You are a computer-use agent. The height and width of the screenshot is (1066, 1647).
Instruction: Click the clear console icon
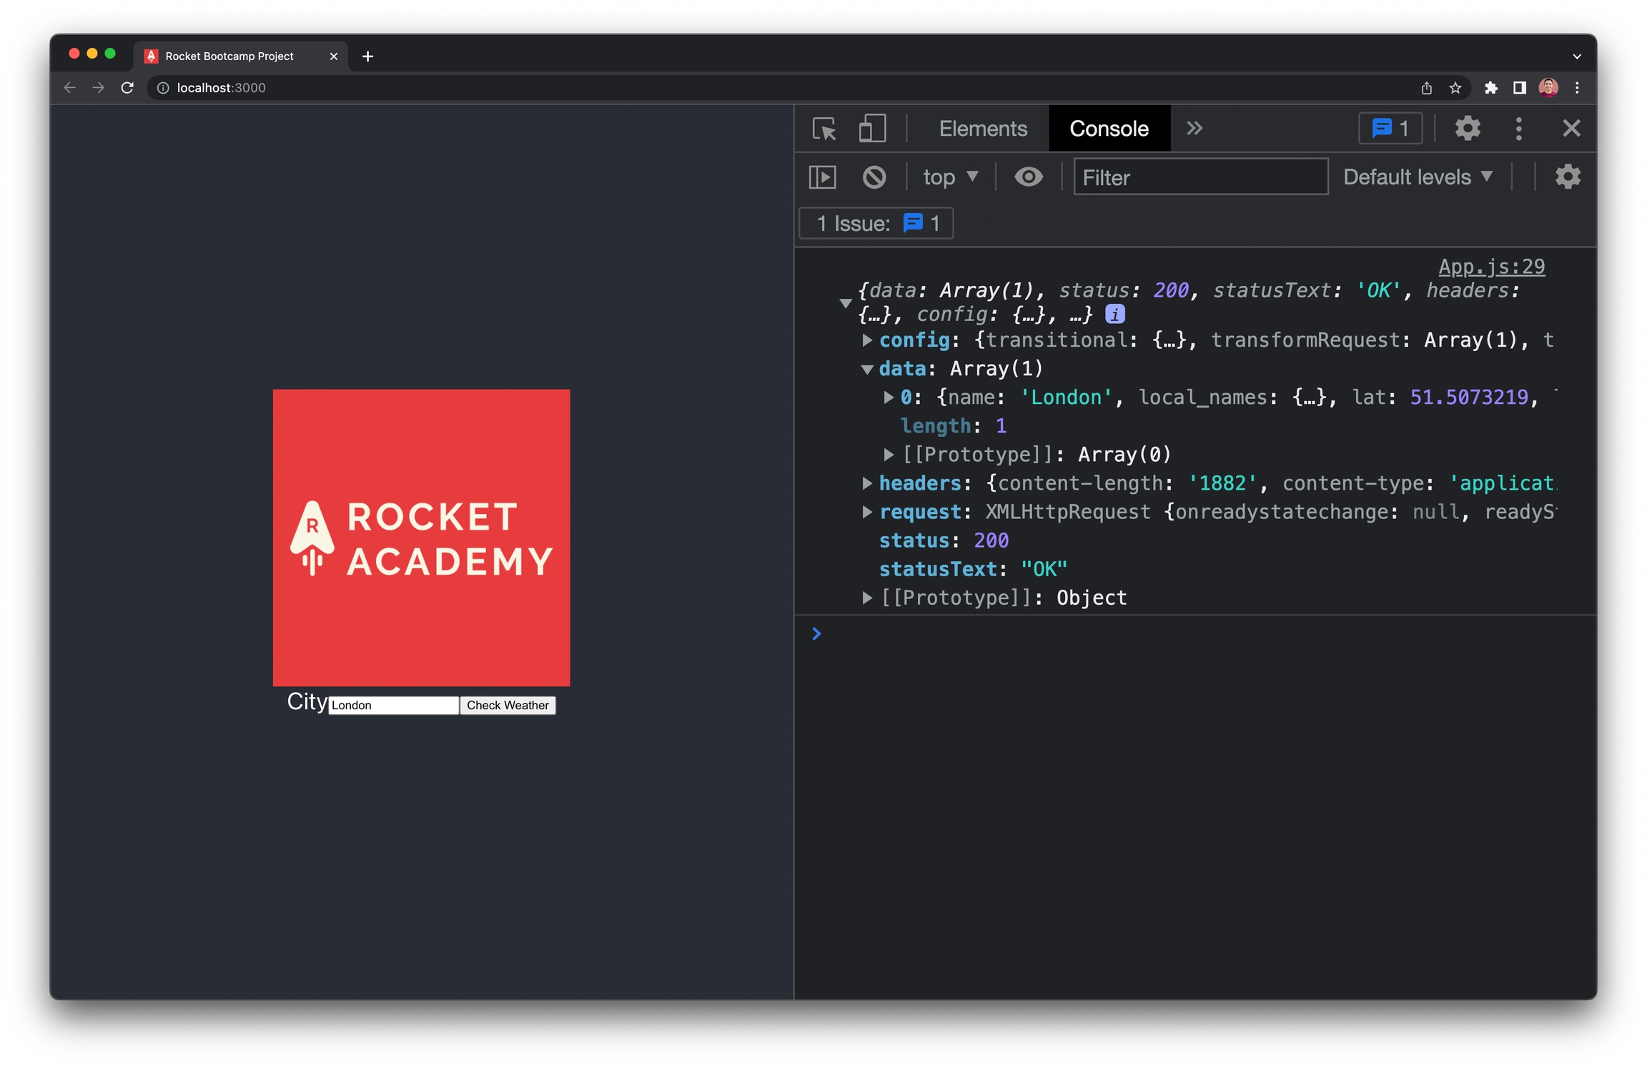click(x=874, y=177)
